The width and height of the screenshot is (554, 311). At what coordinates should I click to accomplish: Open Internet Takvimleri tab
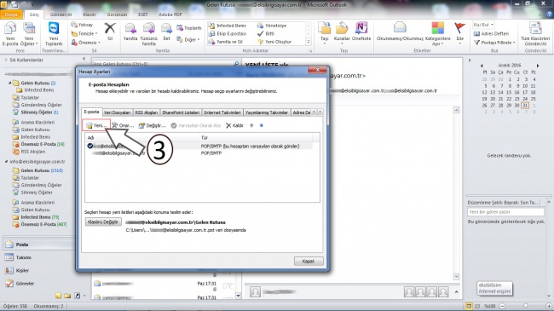[222, 112]
